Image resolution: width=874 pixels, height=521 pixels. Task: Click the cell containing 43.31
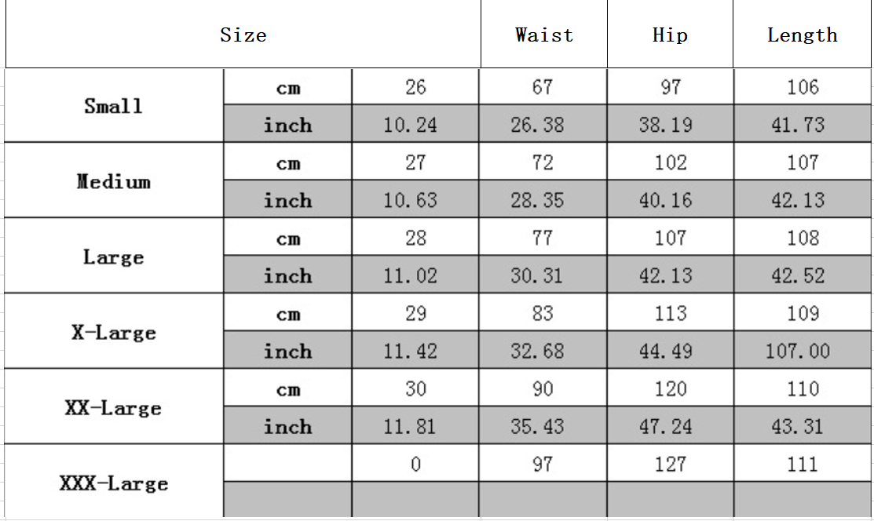coord(803,426)
